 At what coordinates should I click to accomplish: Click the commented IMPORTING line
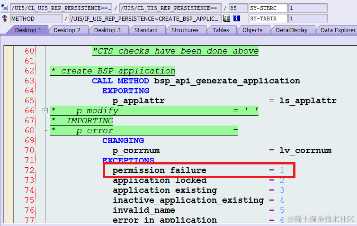[x=81, y=121]
